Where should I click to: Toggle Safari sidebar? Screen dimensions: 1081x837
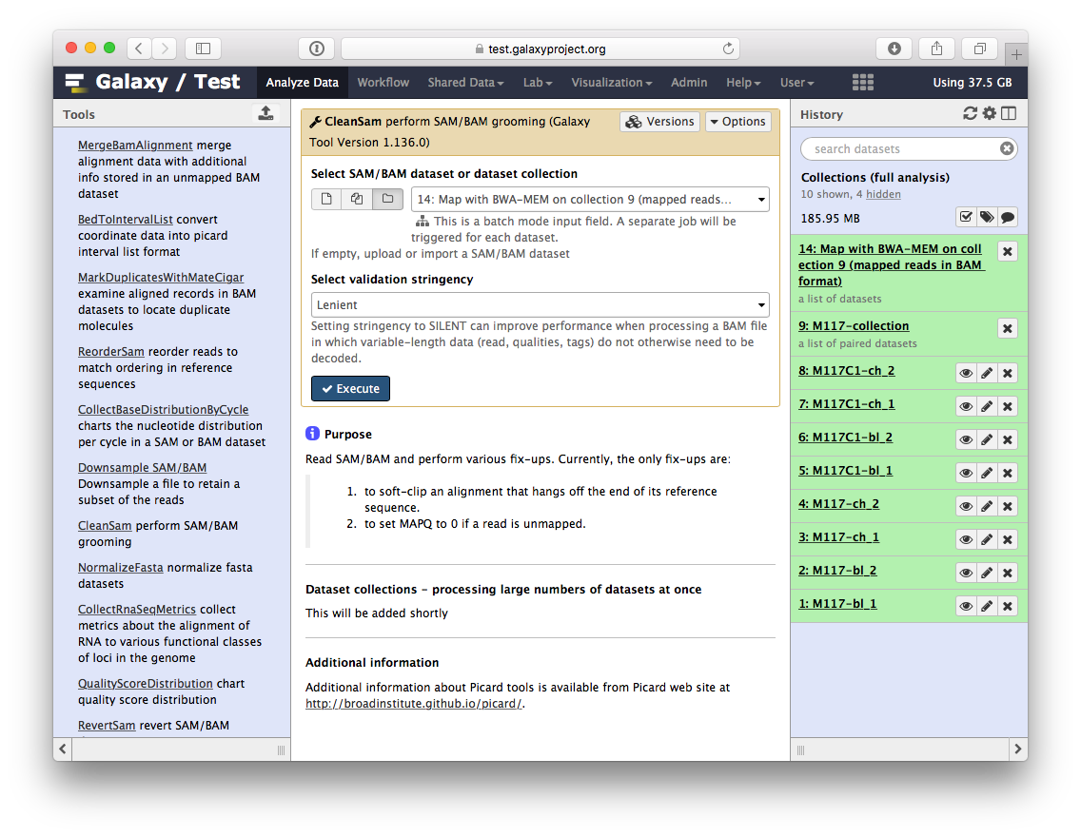pyautogui.click(x=203, y=49)
